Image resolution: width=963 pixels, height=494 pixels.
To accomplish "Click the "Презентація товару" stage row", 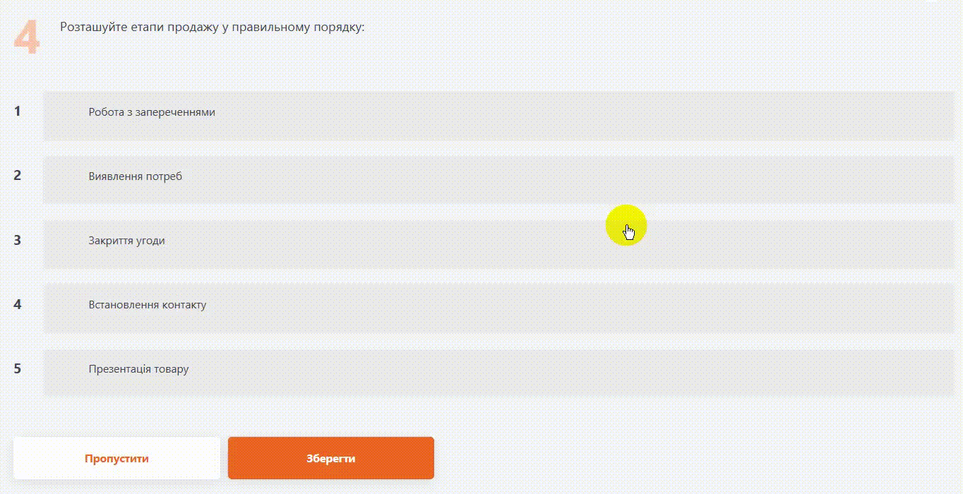I will (x=139, y=369).
